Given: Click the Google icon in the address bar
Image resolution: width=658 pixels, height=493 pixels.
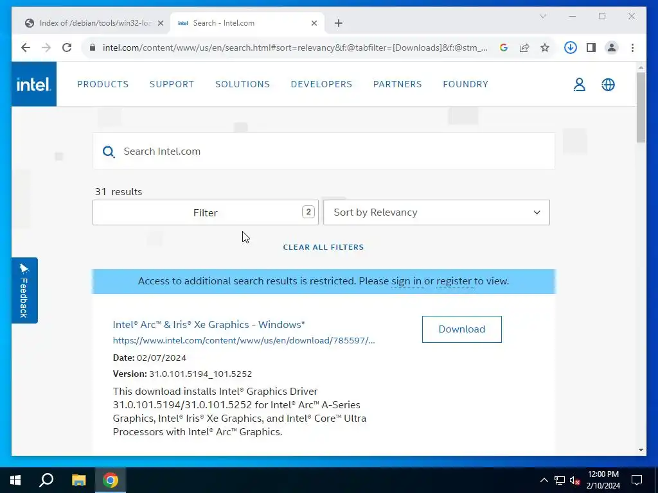Looking at the screenshot, I should 504,48.
